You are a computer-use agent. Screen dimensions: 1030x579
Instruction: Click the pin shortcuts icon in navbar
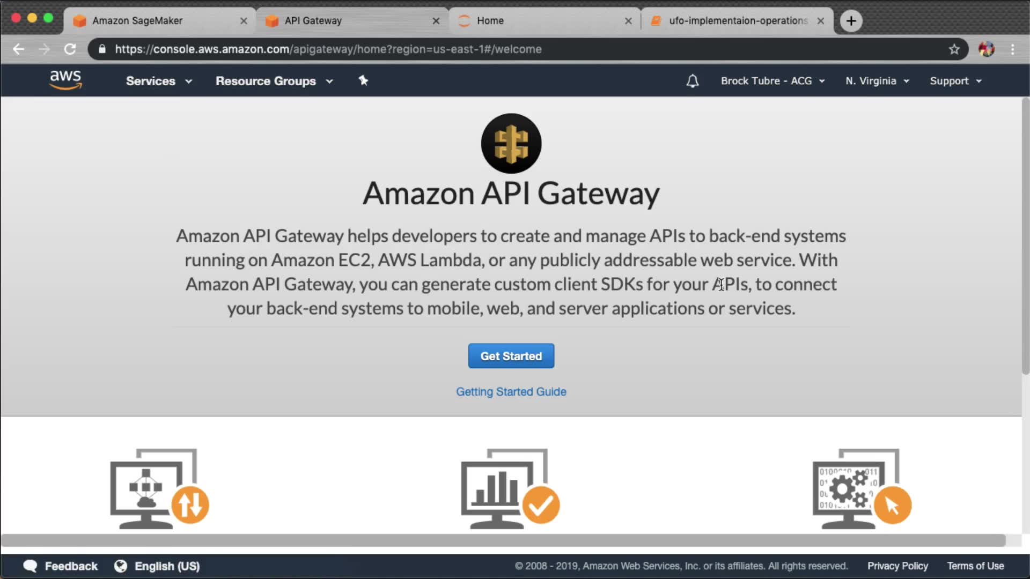pyautogui.click(x=363, y=80)
